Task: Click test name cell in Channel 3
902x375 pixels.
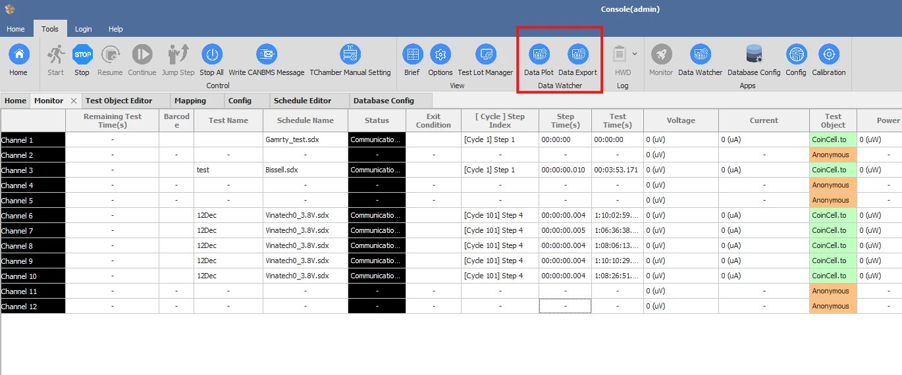Action: coord(228,170)
